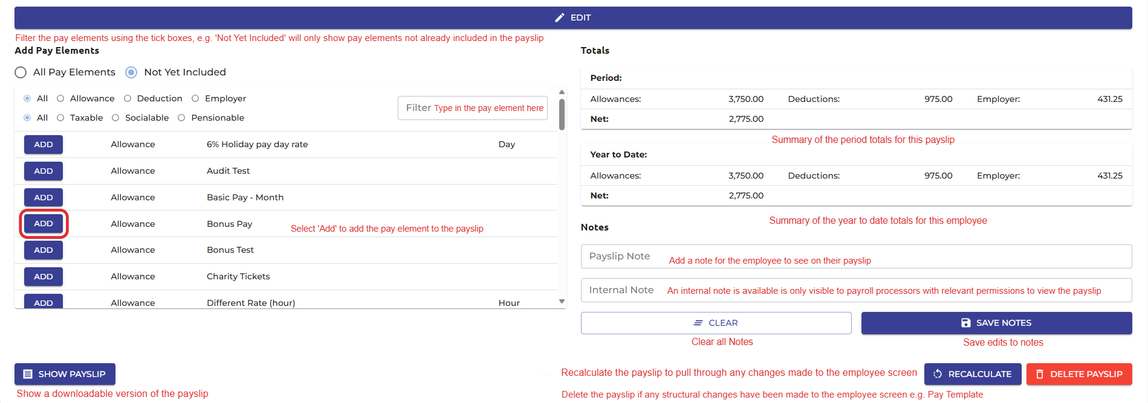Click the pay elements list scrollbar thumb

click(x=562, y=115)
